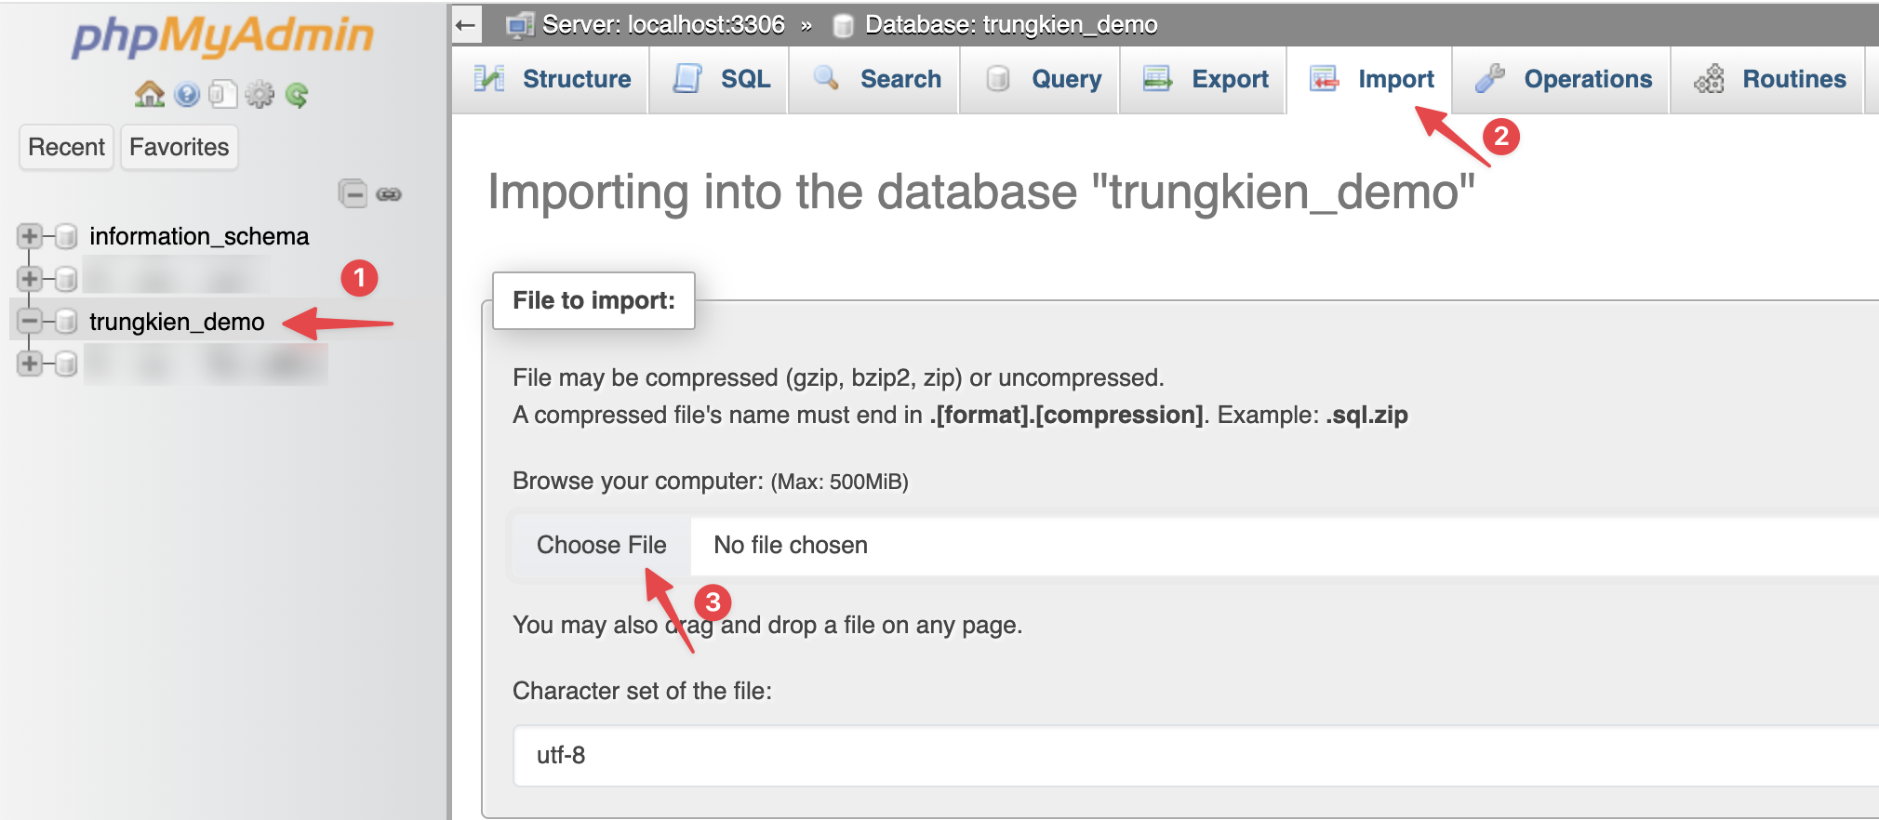Viewport: 1879px width, 820px height.
Task: Open Database: trungkien_demo breadcrumb link
Action: [1011, 25]
